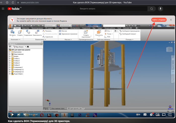
Task: Open the 'Материал' combo box in Inventor toolbar
Action: tap(51, 26)
